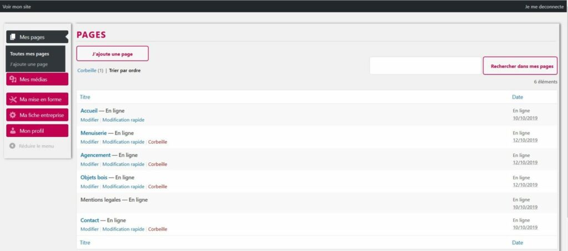Image resolution: width=568 pixels, height=251 pixels.
Task: Click Modification rapide under Agencement
Action: pyautogui.click(x=123, y=164)
